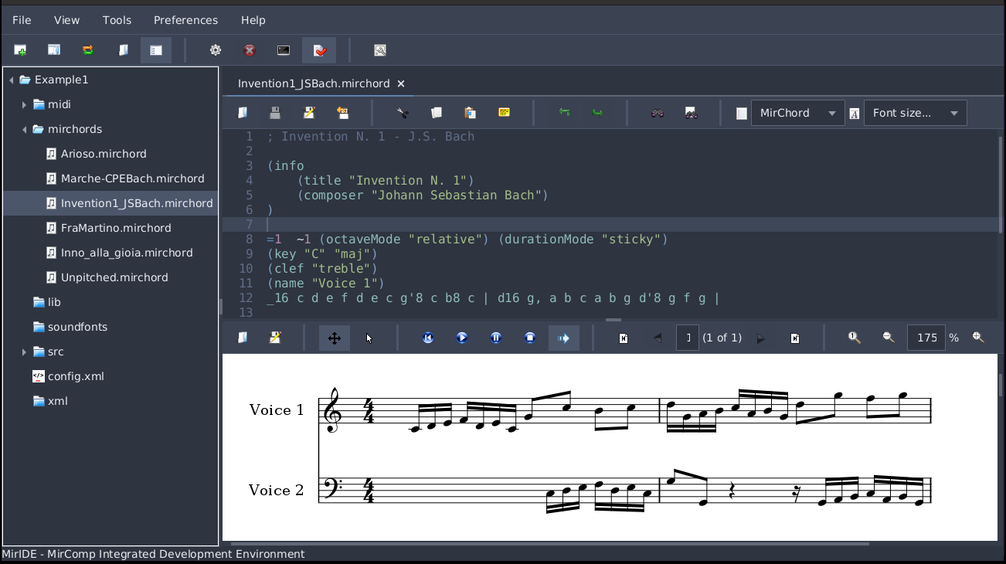Click the gear build icon
1006x564 pixels.
click(x=216, y=50)
